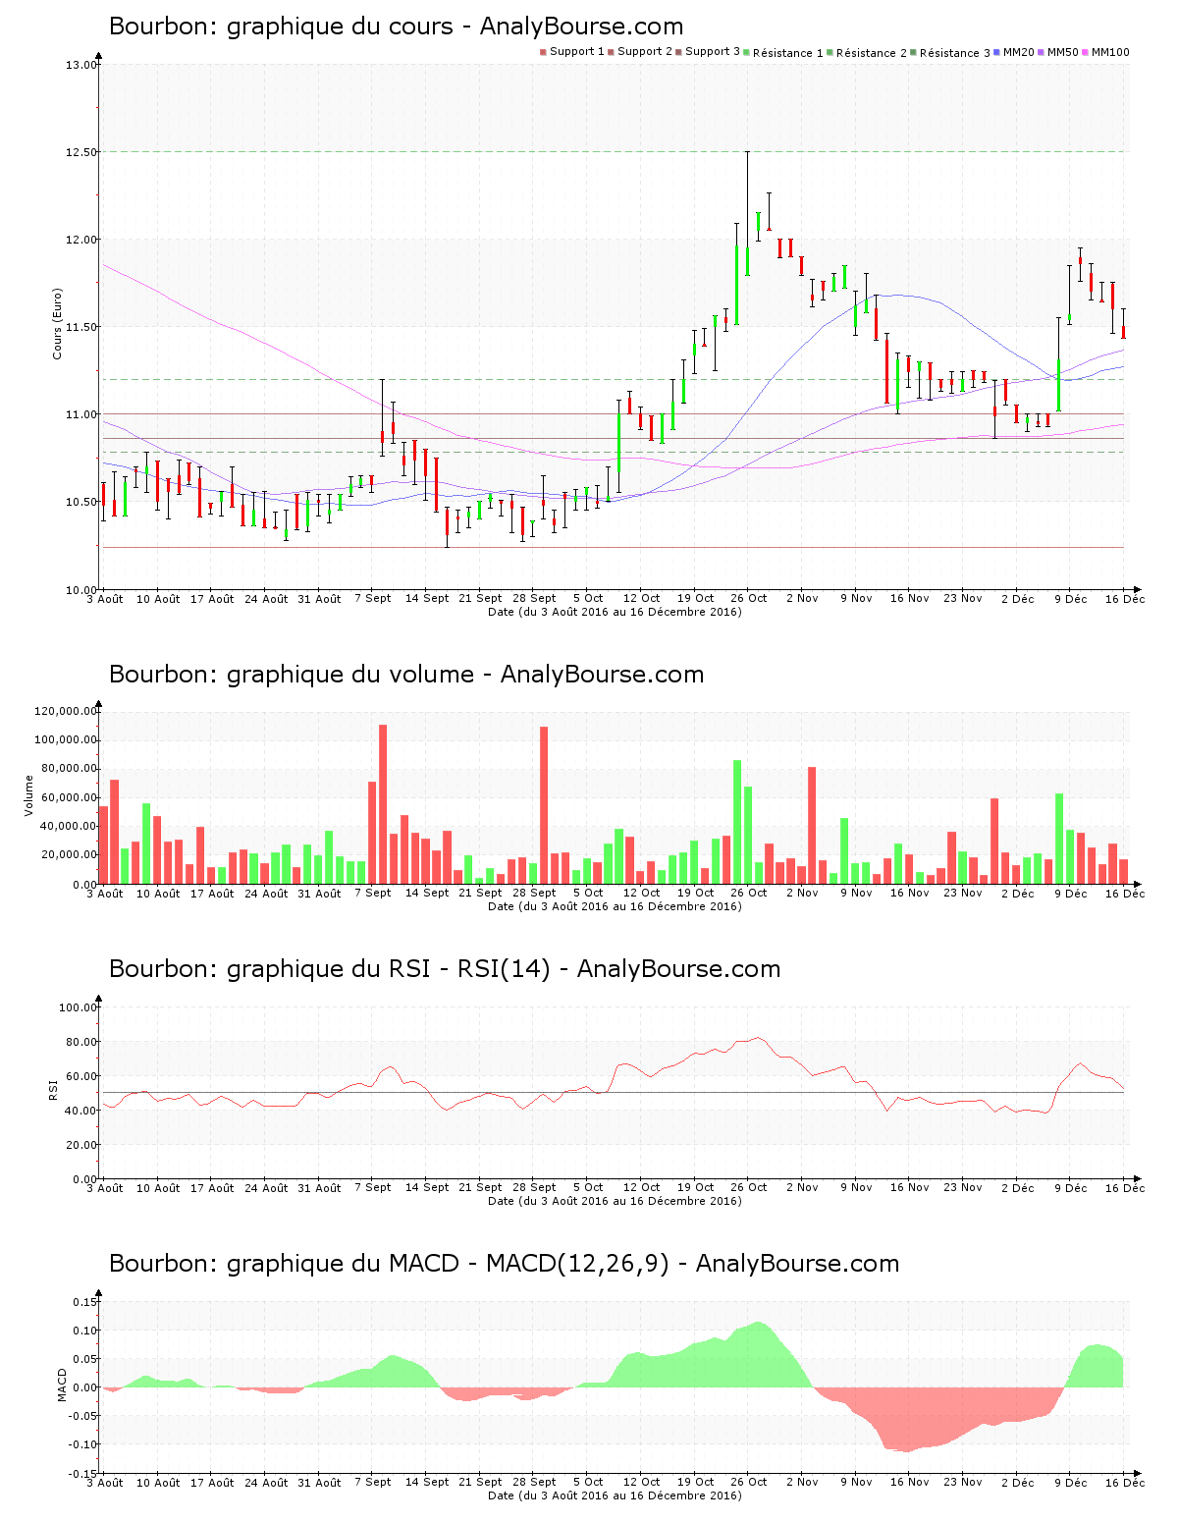
Task: Click the date range caption under volume chart
Action: [615, 906]
